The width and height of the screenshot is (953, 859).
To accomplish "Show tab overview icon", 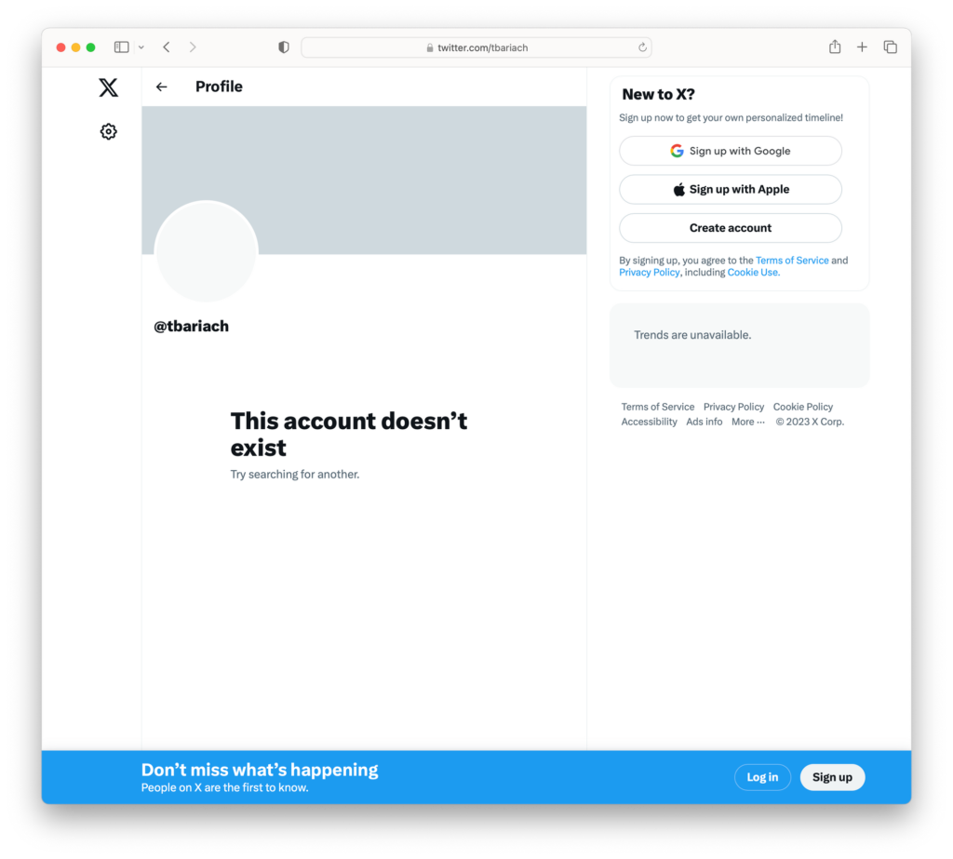I will [890, 47].
